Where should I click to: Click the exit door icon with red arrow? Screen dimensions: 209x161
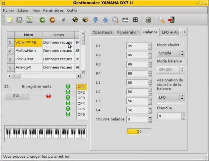171,20
